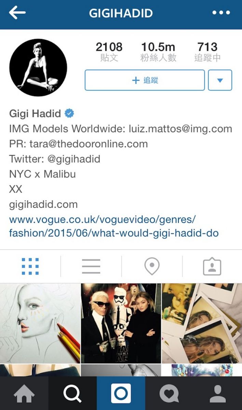This screenshot has height=410, width=242.
Task: View the 10.5m followers list
Action: point(158,52)
